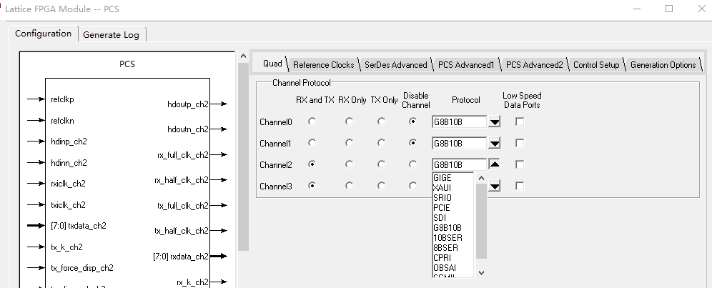Set Channel0 to TX Only
This screenshot has height=288, width=712.
(382, 121)
